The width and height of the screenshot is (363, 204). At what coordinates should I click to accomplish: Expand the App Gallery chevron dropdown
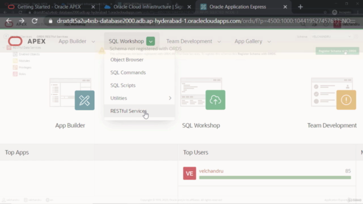tap(269, 41)
